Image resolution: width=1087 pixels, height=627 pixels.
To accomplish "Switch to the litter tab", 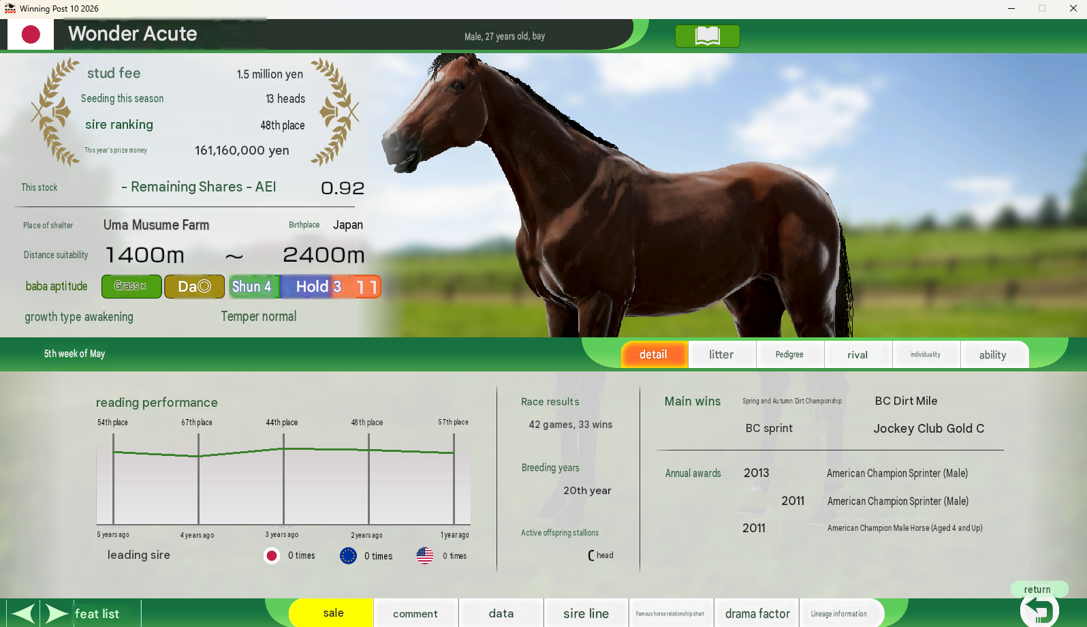I will (721, 354).
